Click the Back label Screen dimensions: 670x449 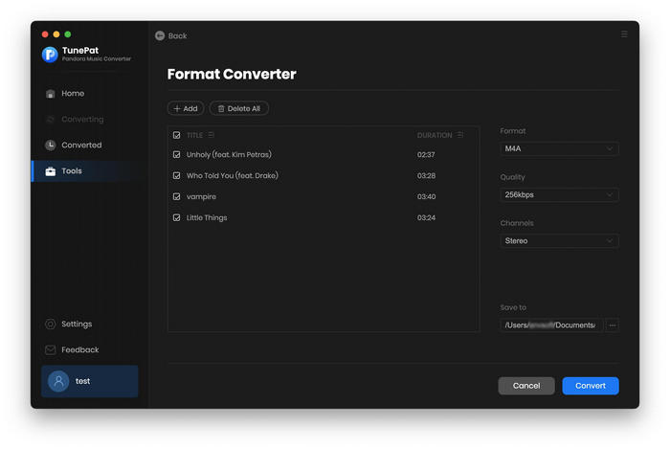[177, 35]
